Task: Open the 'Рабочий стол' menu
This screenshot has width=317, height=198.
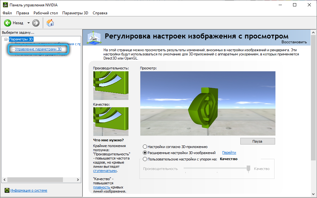Action: 46,13
